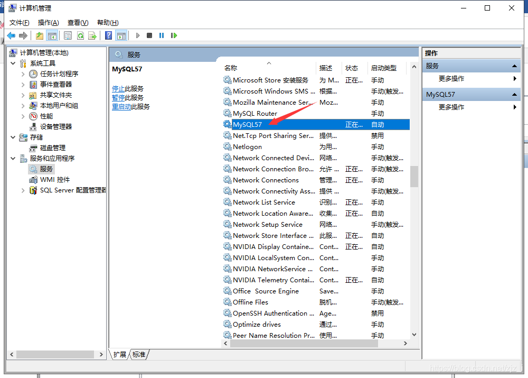Toggle the Show/Hide Action Pane toolbar icon
Screen dimensions: 528x378
coord(121,35)
